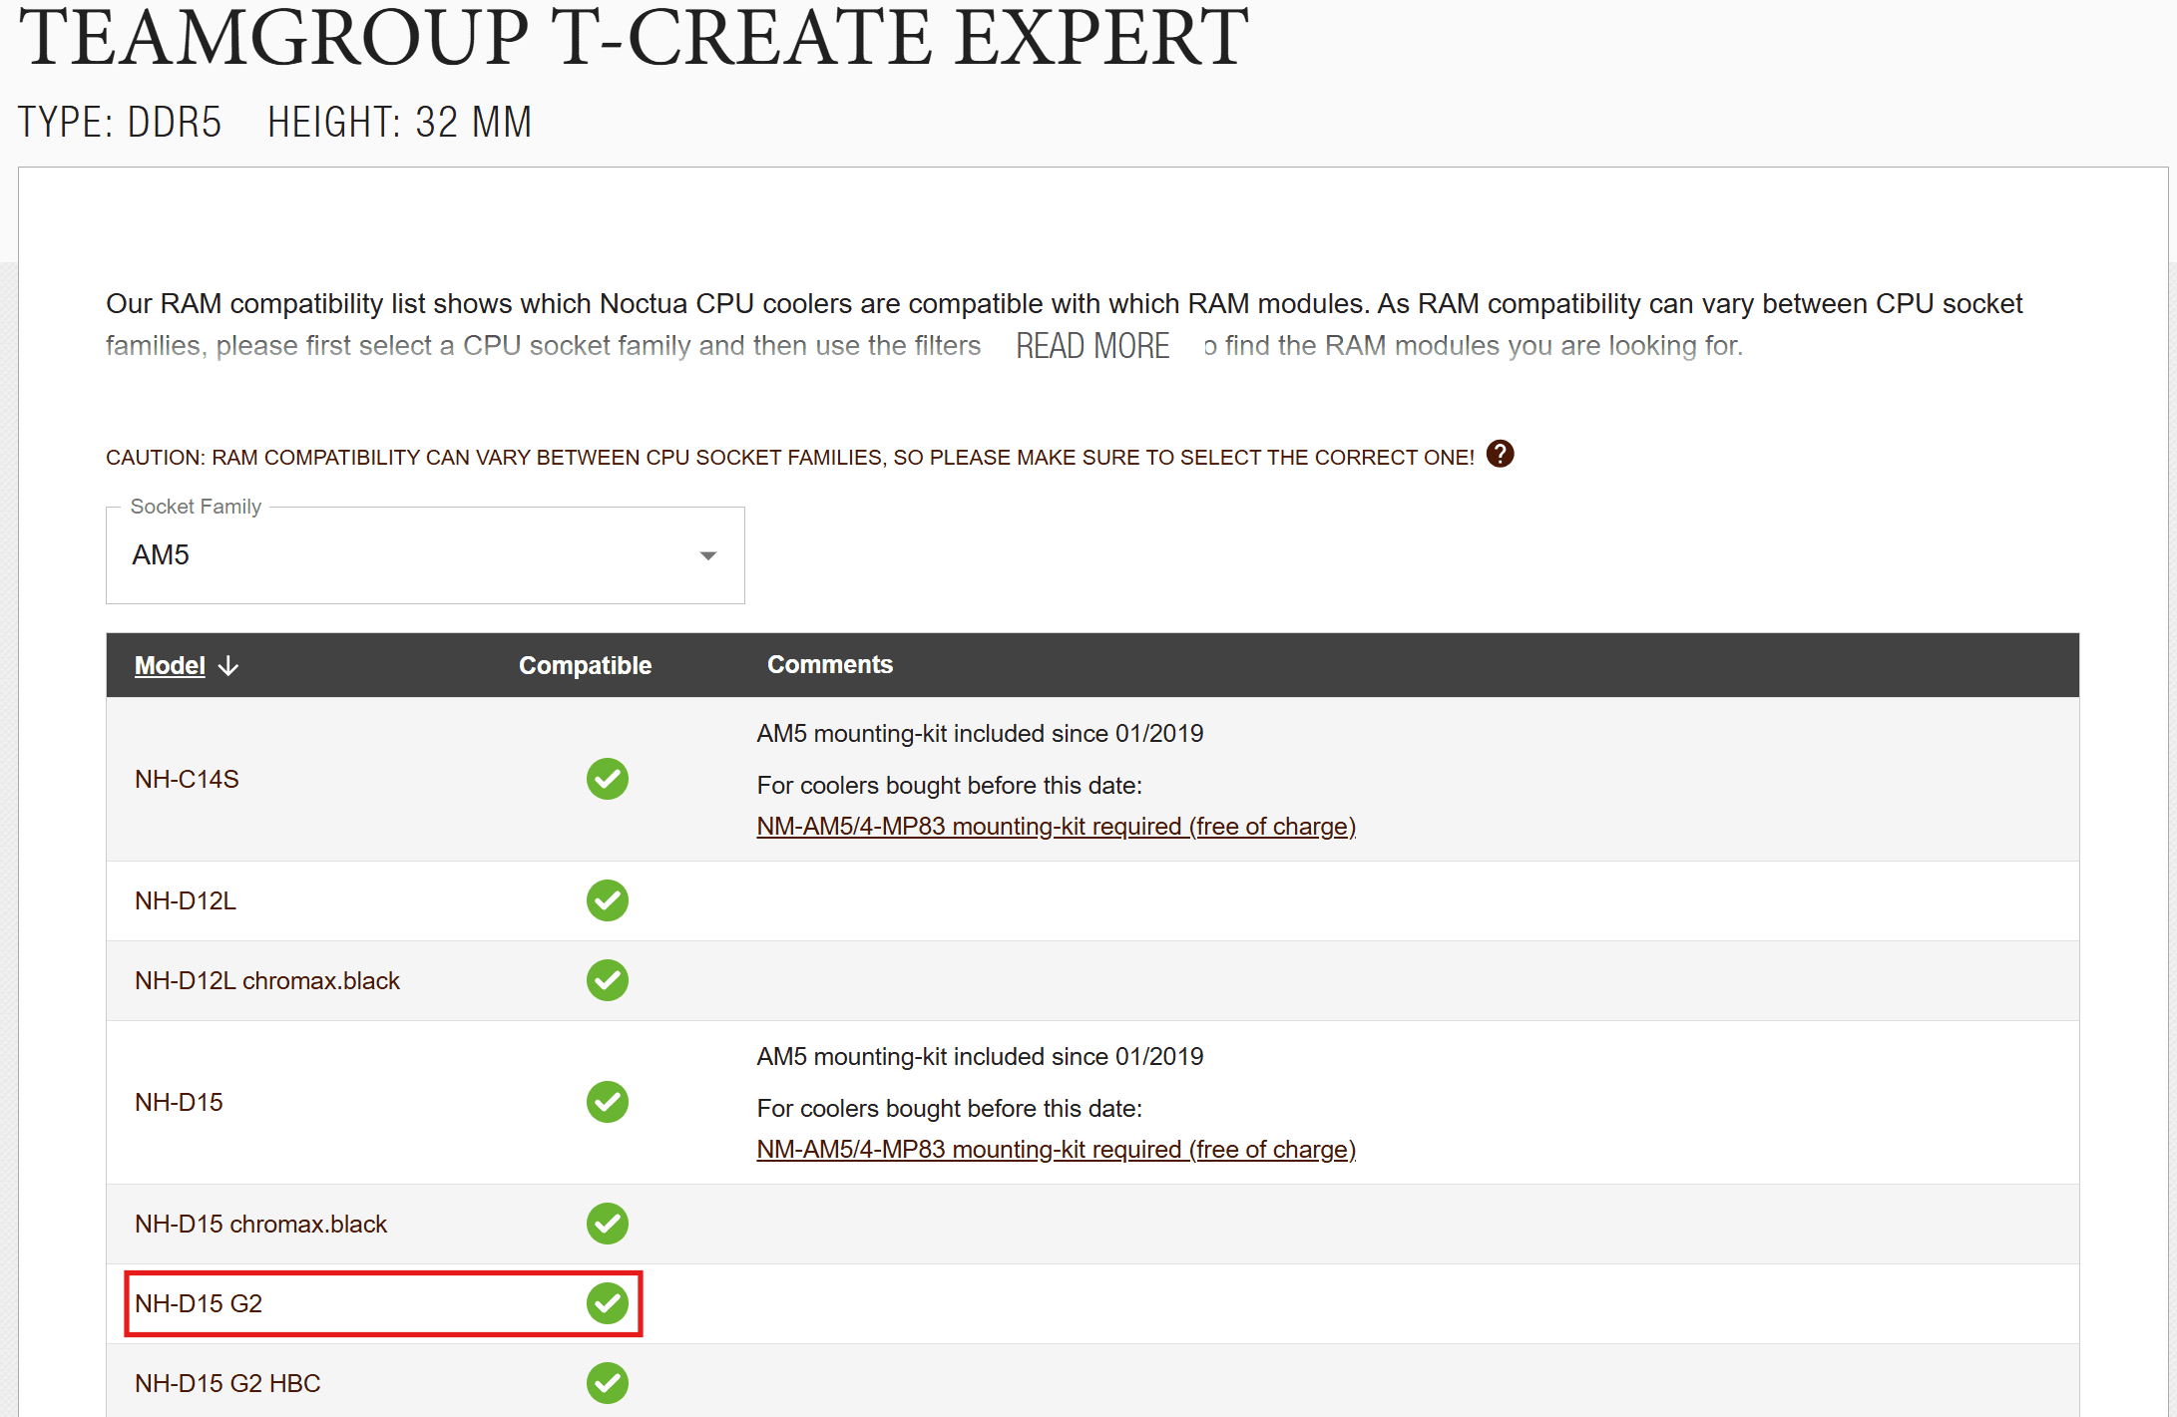Select the NH-D12L chromax.black model cell
2177x1417 pixels.
pos(267,980)
